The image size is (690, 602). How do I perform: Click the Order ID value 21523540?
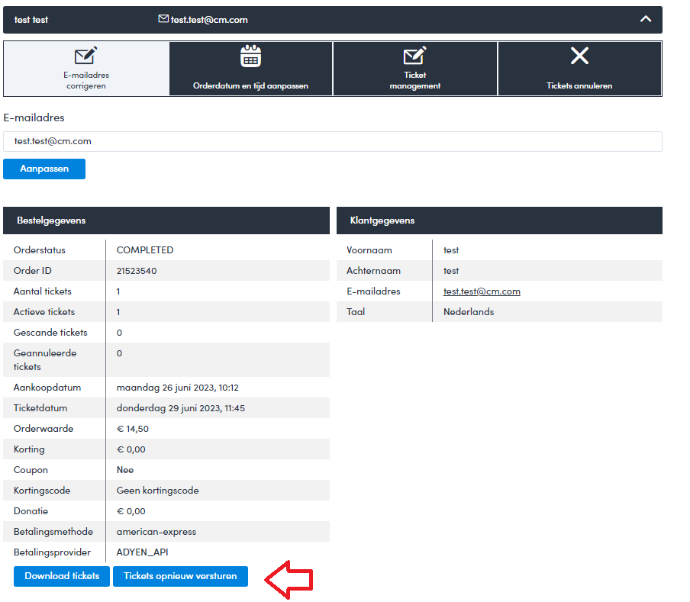click(x=137, y=271)
